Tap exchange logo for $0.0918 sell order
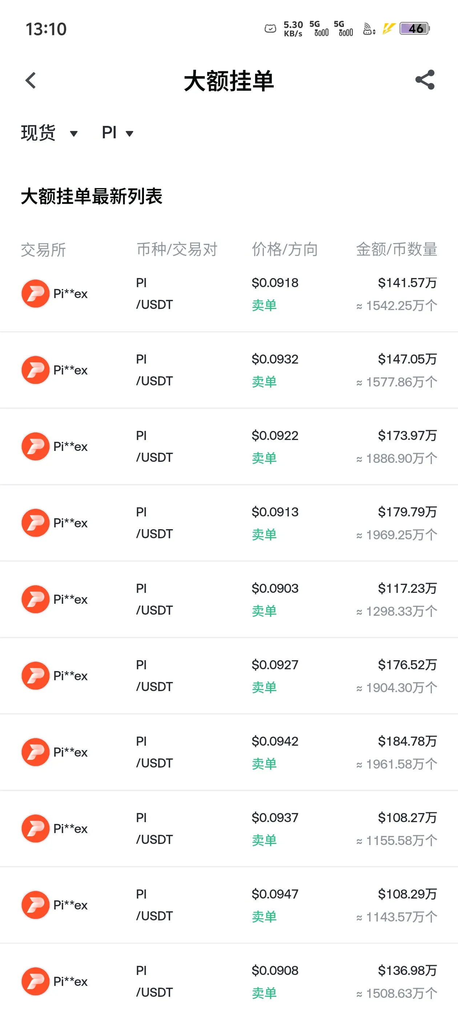Image resolution: width=458 pixels, height=1019 pixels. (35, 294)
